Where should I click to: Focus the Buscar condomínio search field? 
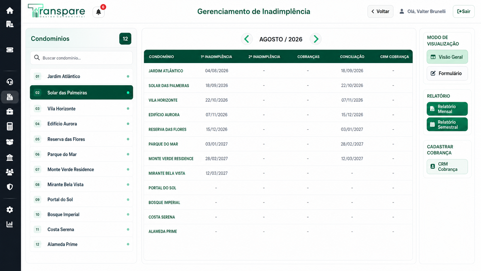81,58
